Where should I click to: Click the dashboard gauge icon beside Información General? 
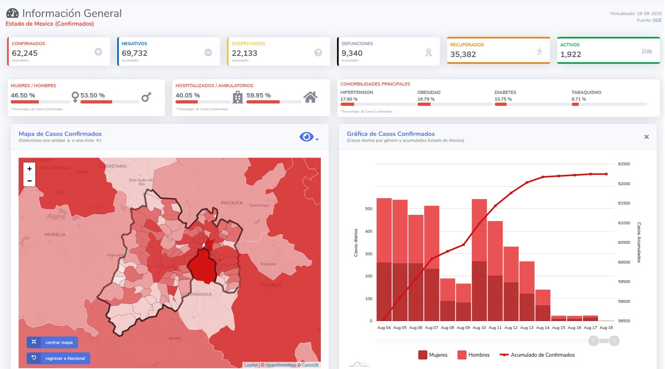point(12,13)
